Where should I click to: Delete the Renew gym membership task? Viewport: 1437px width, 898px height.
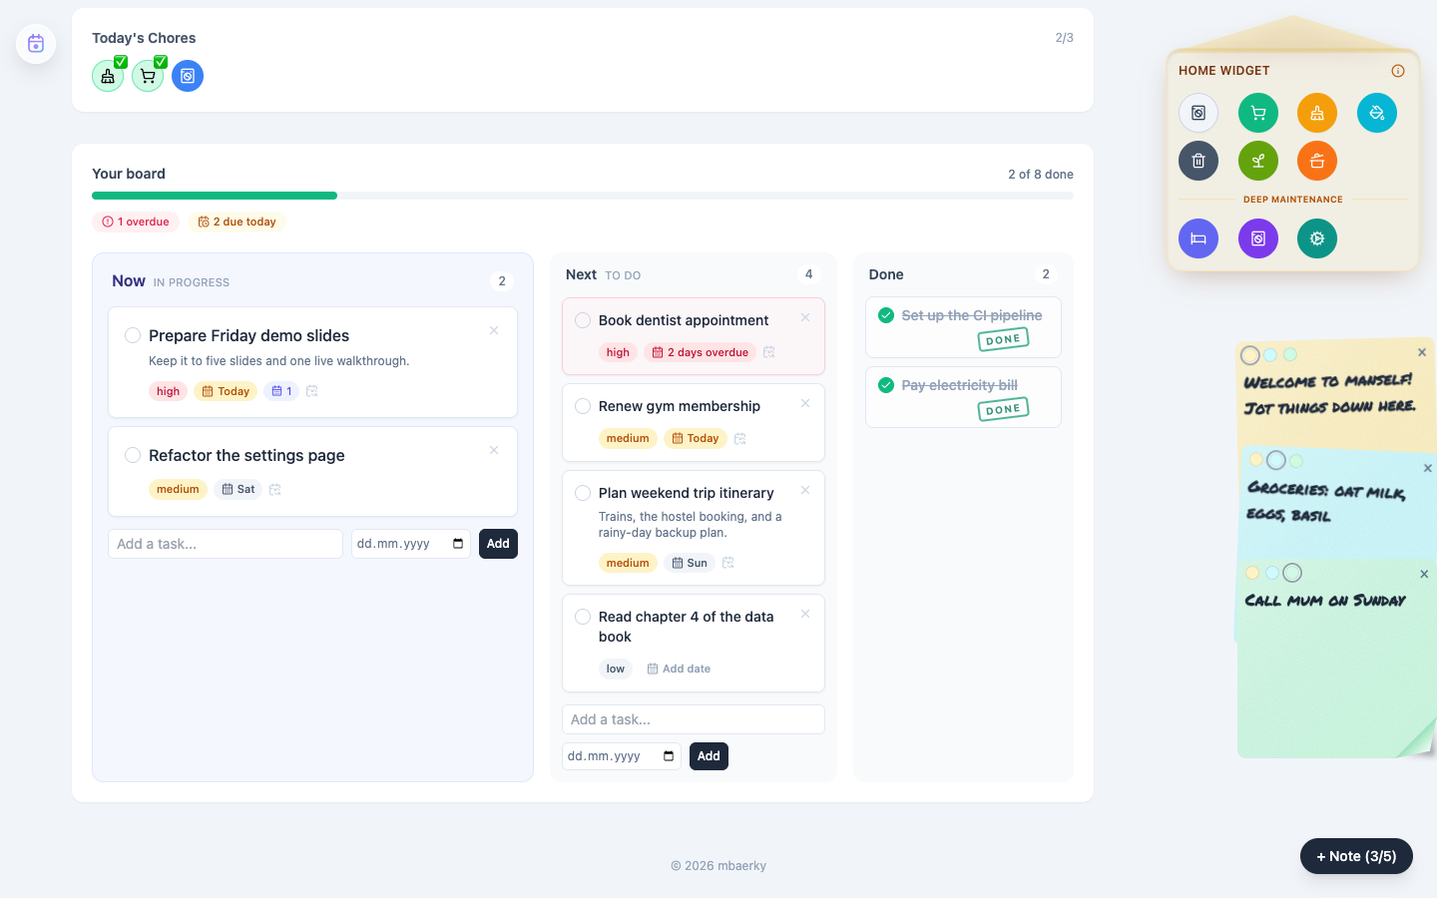click(805, 403)
